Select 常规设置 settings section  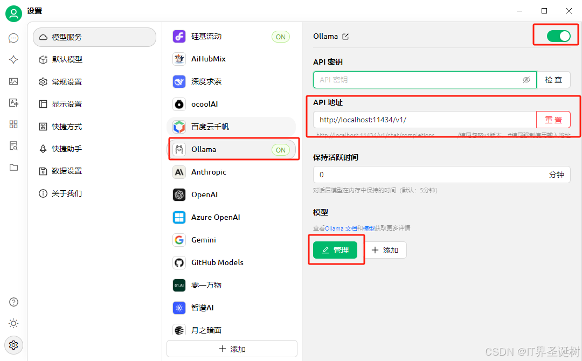tap(95, 81)
